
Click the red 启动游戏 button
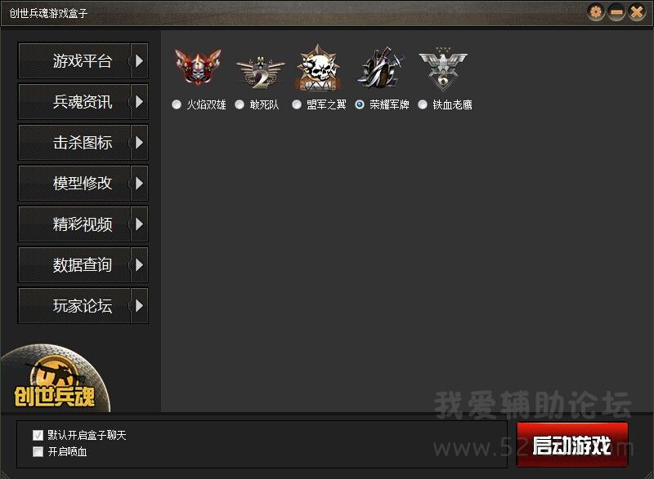click(572, 445)
